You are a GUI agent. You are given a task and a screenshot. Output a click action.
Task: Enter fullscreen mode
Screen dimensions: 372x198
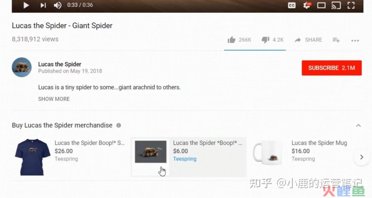pos(351,5)
